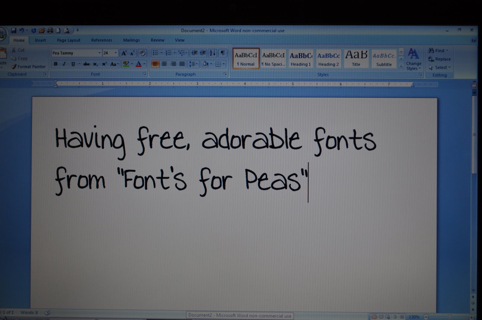
Task: Apply superscript formatting
Action: (104, 64)
